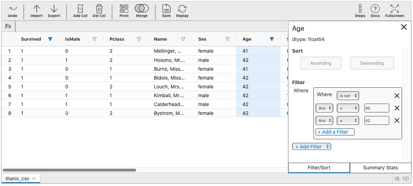Toggle the Survived column filter icon
The width and height of the screenshot is (413, 186).
point(50,39)
